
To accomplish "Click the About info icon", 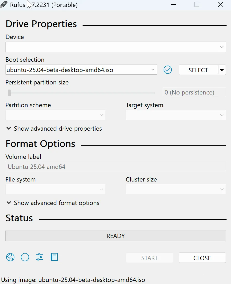I will 25,257.
